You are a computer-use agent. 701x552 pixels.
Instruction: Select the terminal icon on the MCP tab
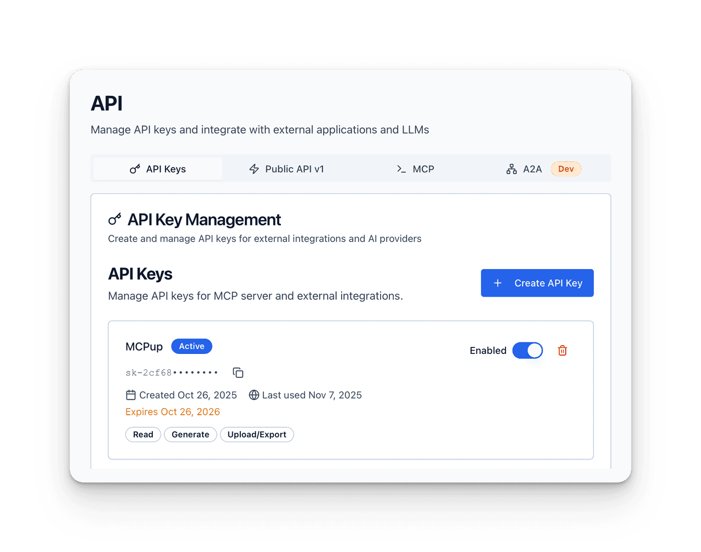point(400,169)
